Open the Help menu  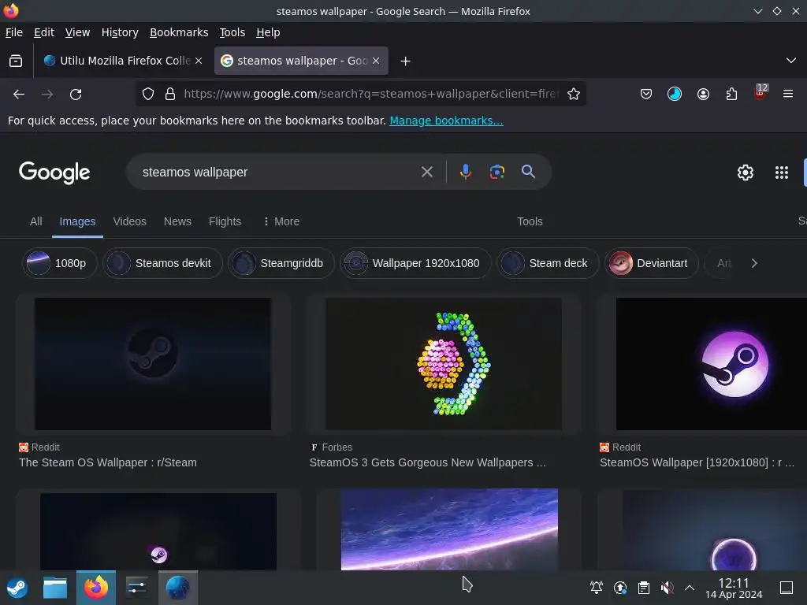pyautogui.click(x=268, y=32)
